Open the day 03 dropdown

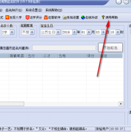[x=103, y=32]
